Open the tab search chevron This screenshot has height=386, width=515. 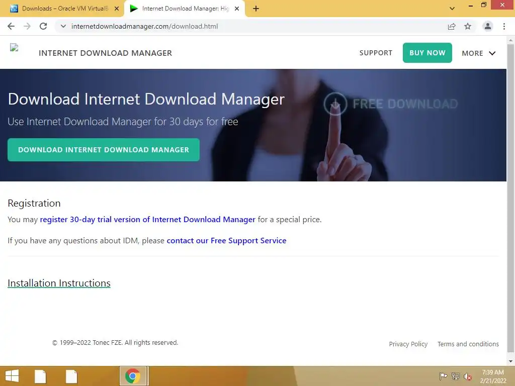click(x=452, y=9)
